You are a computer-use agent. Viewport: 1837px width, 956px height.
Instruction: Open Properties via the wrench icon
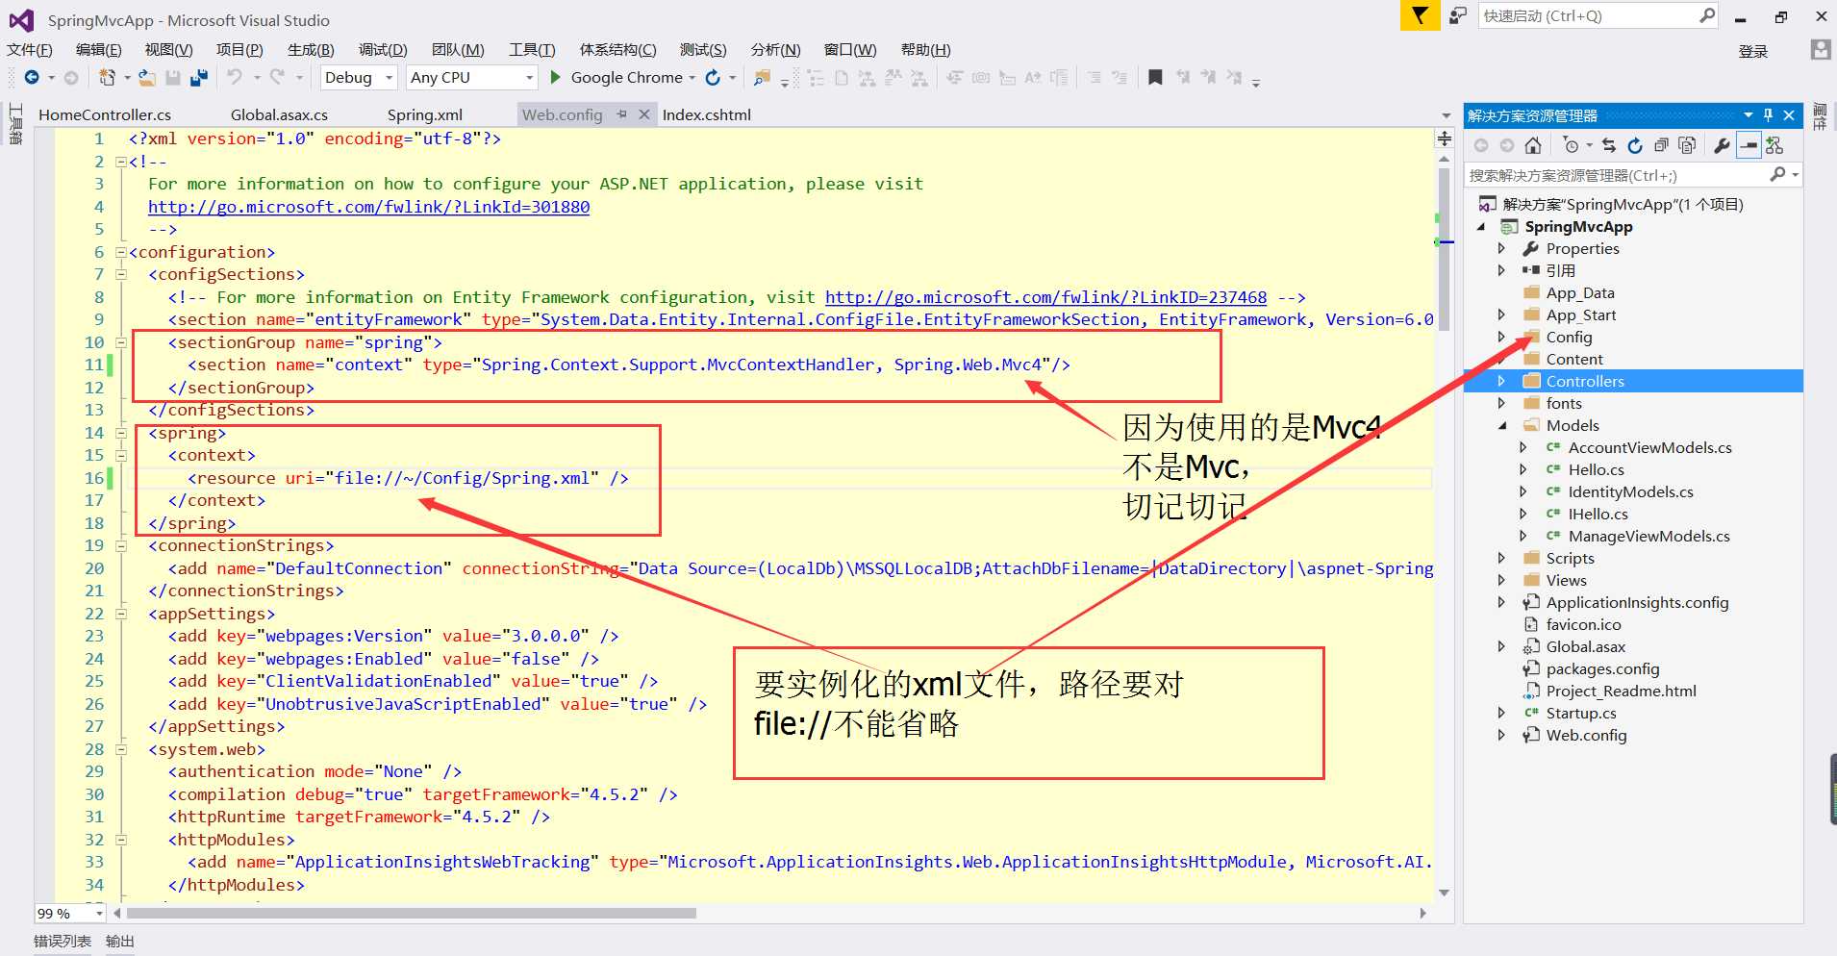[x=1722, y=145]
